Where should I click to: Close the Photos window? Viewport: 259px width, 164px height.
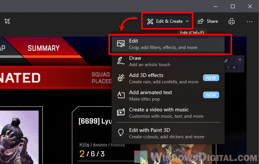(250, 6)
